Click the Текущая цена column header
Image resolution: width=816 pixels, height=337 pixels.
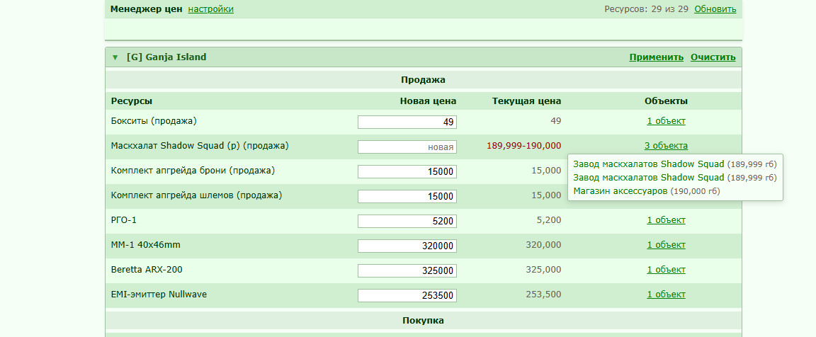(527, 101)
